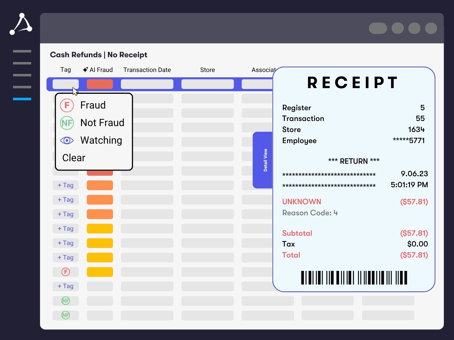The image size is (454, 340).
Task: Click the Watching eye icon
Action: pyautogui.click(x=67, y=141)
